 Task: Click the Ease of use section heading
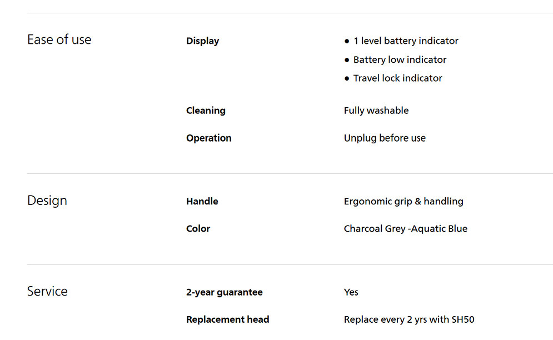click(59, 40)
